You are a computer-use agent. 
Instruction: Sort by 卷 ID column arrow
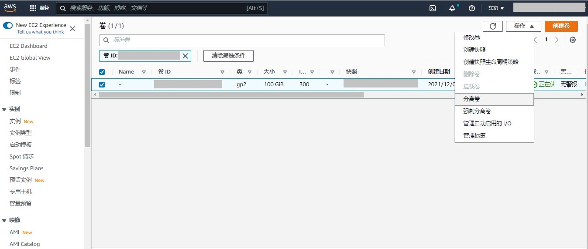[x=222, y=72]
